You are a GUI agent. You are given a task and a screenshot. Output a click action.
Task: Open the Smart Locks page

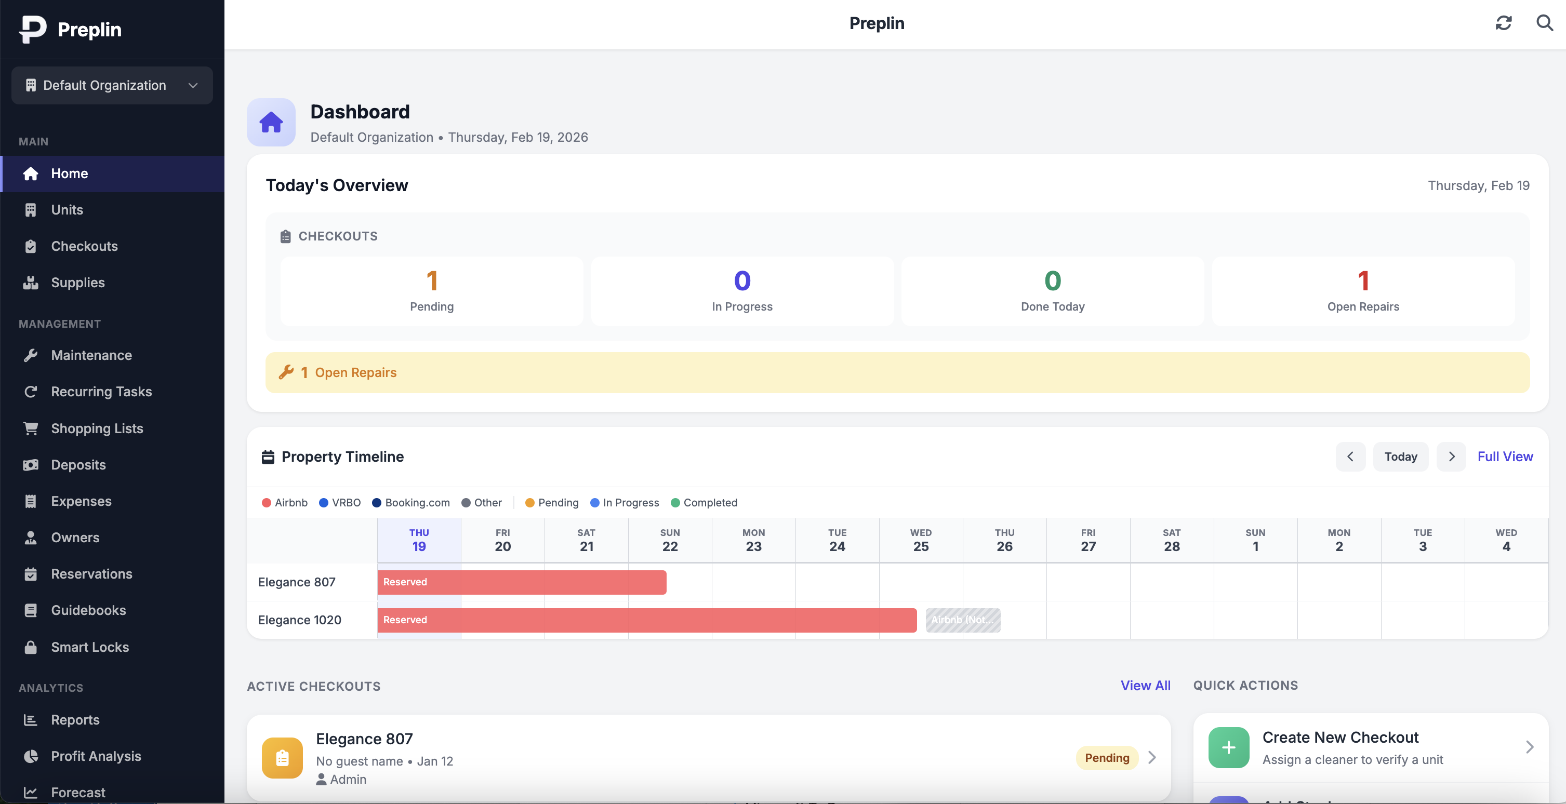[x=89, y=647]
